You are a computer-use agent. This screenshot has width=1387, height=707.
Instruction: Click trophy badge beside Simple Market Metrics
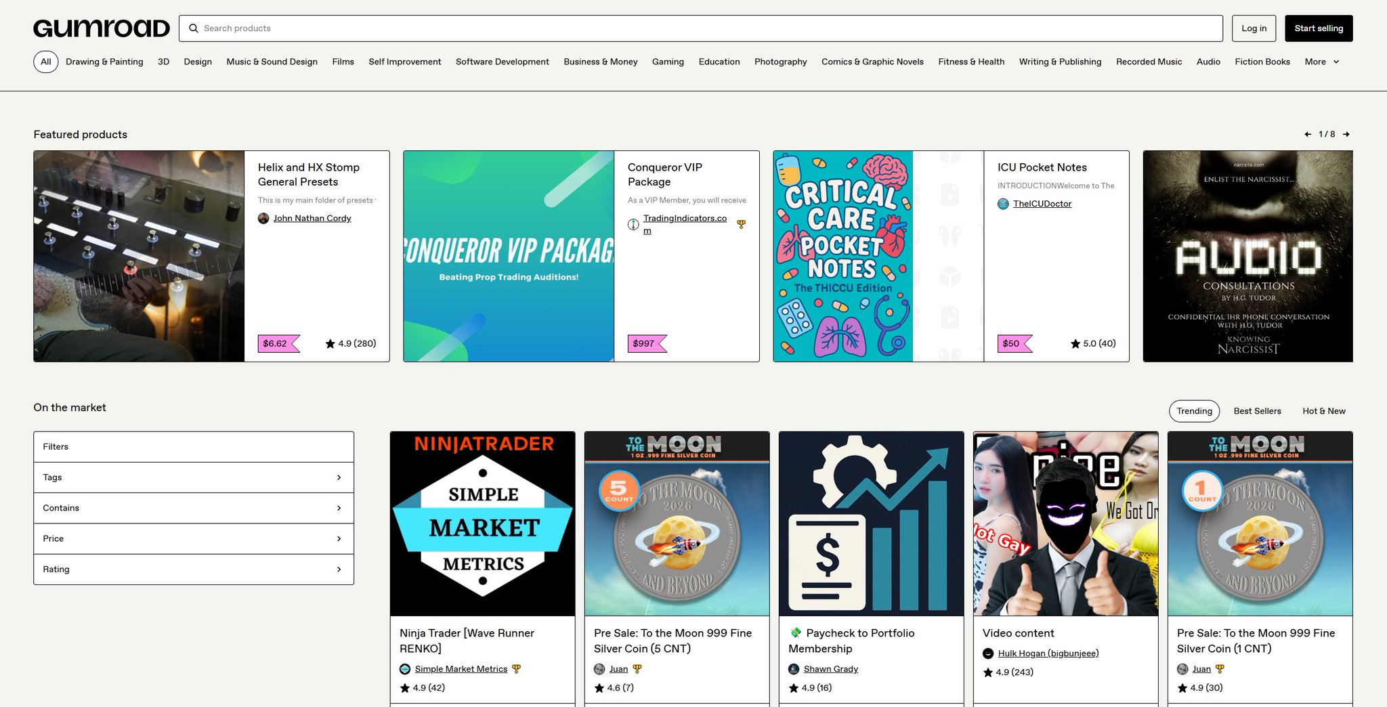point(516,669)
